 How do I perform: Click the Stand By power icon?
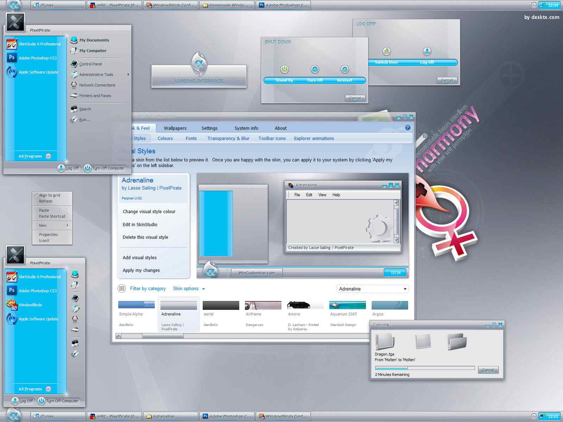coord(284,69)
